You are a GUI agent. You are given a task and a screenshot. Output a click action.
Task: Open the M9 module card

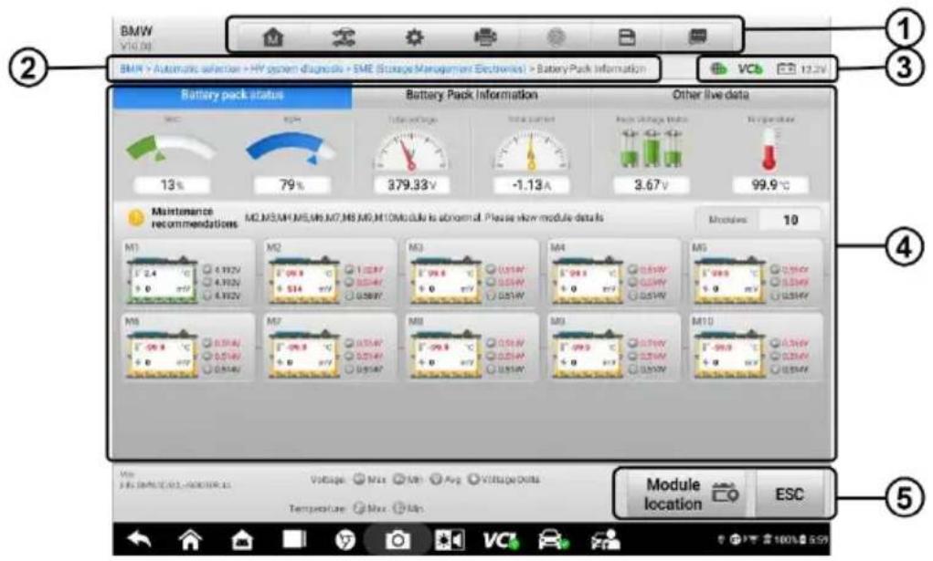(x=613, y=347)
